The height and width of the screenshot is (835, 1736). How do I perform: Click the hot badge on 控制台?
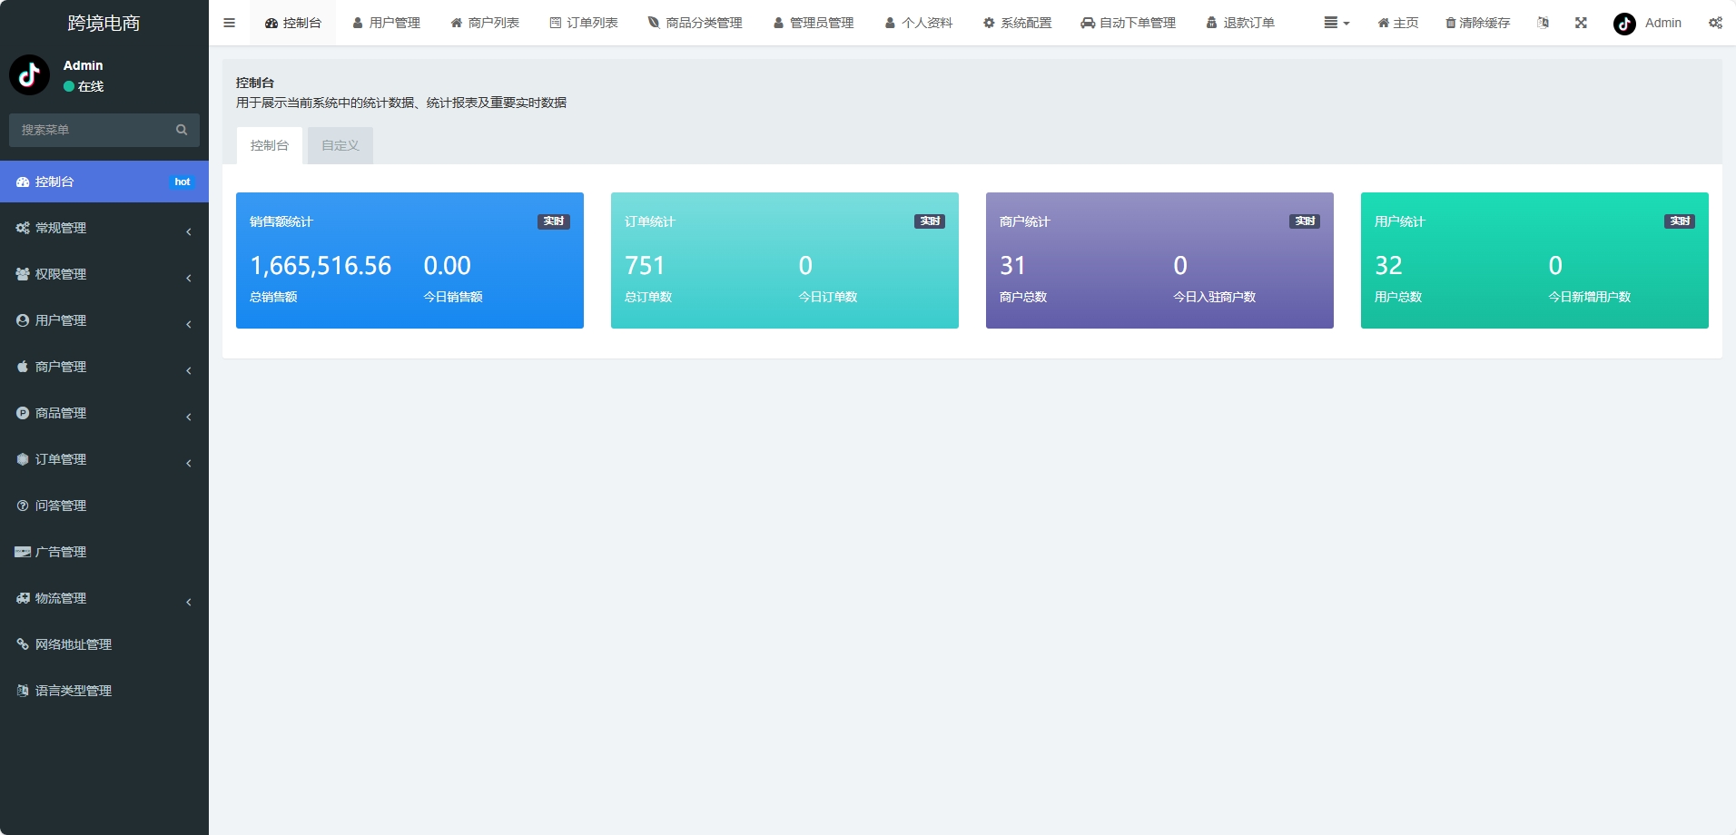(x=182, y=182)
